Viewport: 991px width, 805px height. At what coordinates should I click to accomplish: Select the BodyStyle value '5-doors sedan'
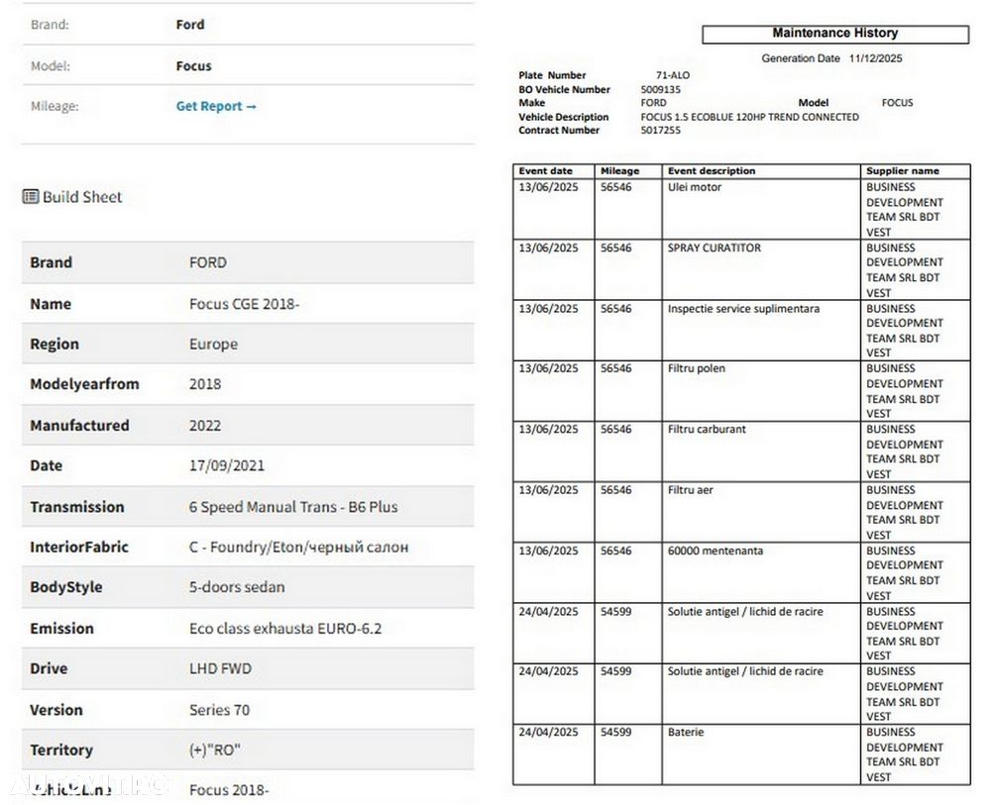click(237, 587)
